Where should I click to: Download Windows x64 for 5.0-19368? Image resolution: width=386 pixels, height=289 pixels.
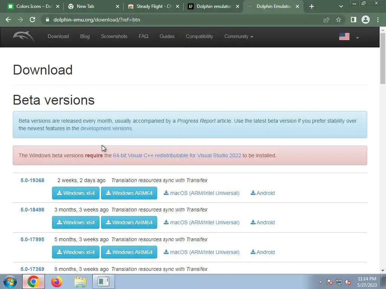75,193
